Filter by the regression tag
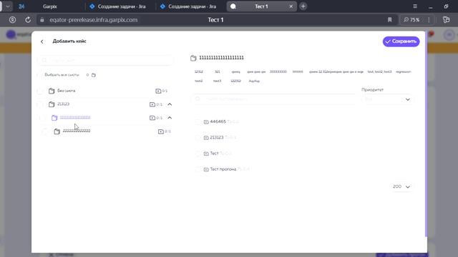The height and width of the screenshot is (257, 458). coord(404,71)
